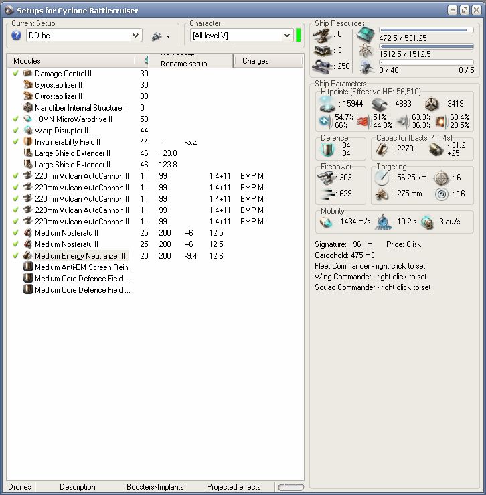Click Wing Commander - right click to set
The height and width of the screenshot is (495, 486).
point(370,277)
